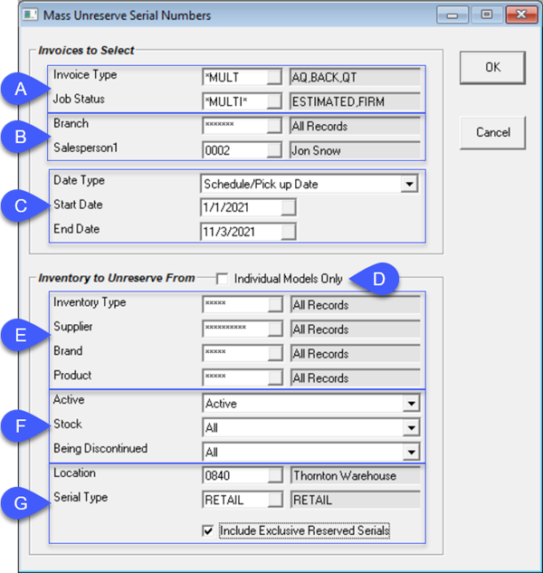Image resolution: width=543 pixels, height=573 pixels.
Task: Open lookup button for Brand field
Action: (275, 353)
